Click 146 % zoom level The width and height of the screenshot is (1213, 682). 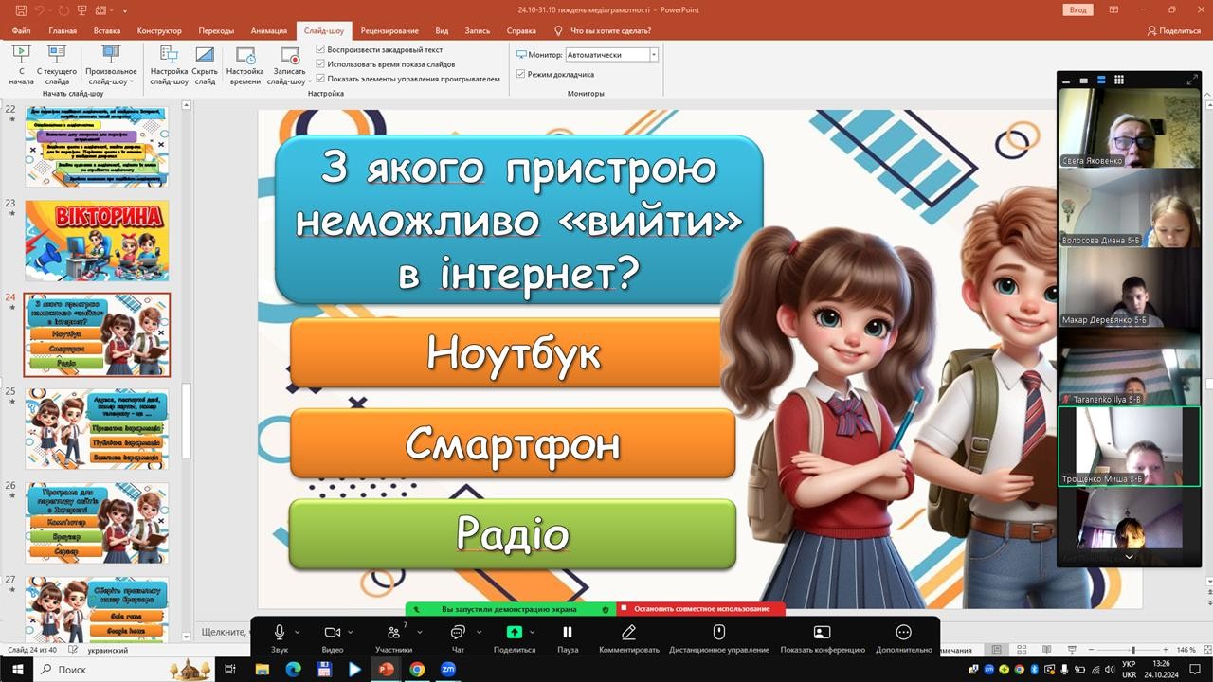coord(1186,650)
